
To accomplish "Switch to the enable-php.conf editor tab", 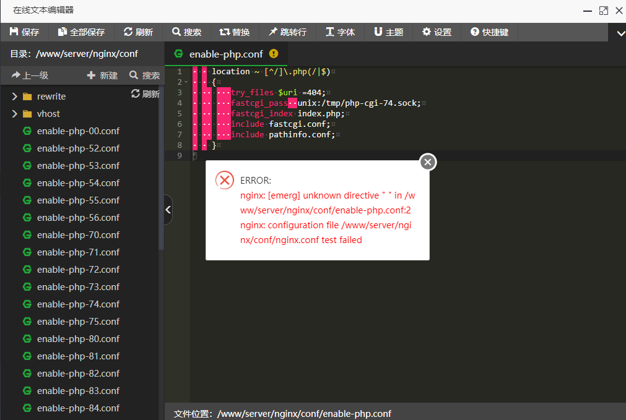I will tap(226, 54).
